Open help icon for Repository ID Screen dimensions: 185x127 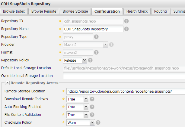point(126,21)
